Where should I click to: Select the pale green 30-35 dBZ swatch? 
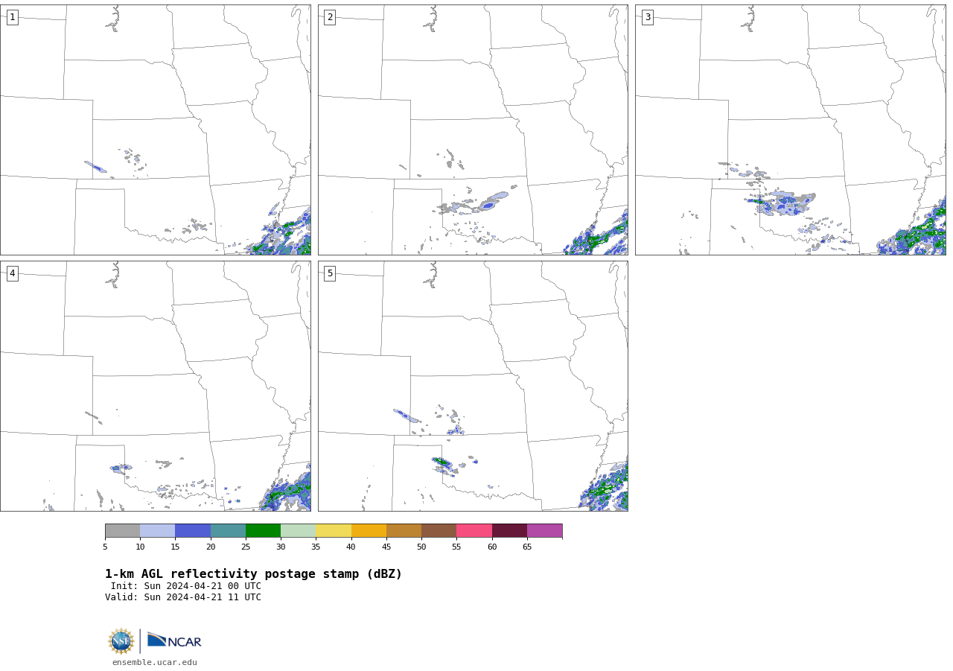(298, 530)
